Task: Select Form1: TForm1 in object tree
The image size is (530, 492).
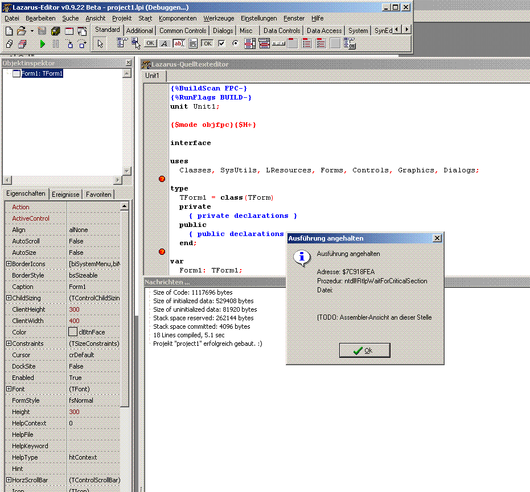Action: pos(42,73)
